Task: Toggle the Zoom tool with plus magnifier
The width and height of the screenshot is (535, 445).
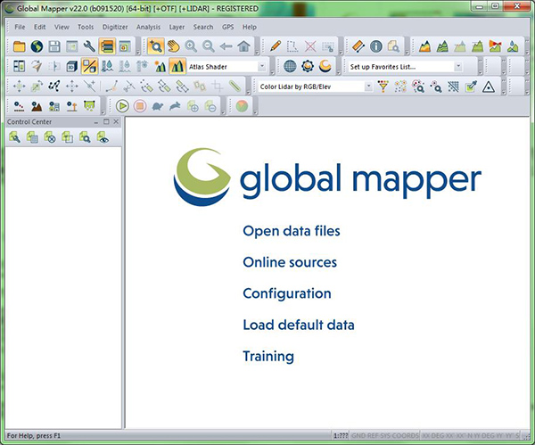Action: 155,46
